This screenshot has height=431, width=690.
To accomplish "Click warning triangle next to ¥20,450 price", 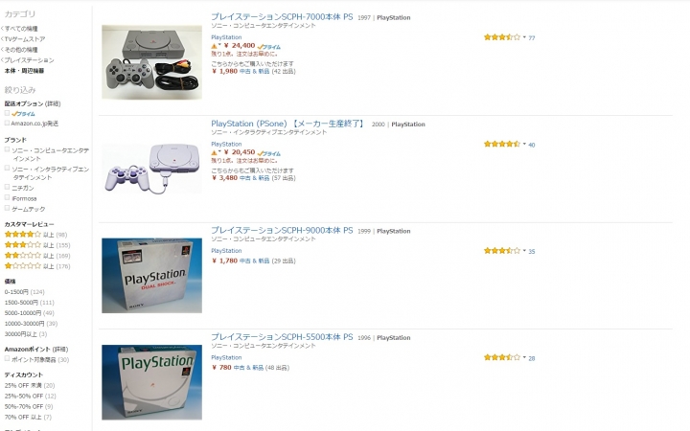I will click(215, 152).
